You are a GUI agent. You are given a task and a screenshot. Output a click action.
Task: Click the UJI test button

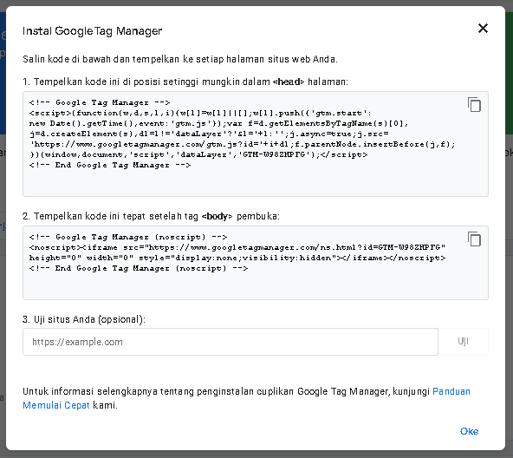click(x=463, y=342)
